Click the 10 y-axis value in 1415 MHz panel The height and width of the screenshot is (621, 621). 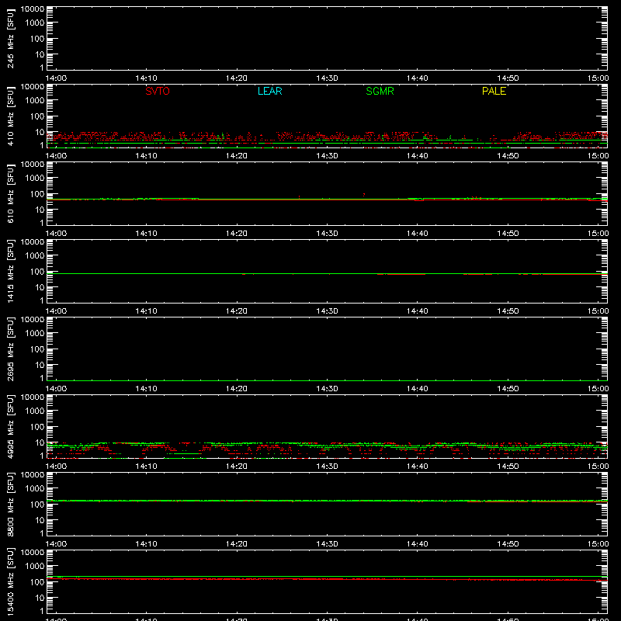pyautogui.click(x=40, y=287)
